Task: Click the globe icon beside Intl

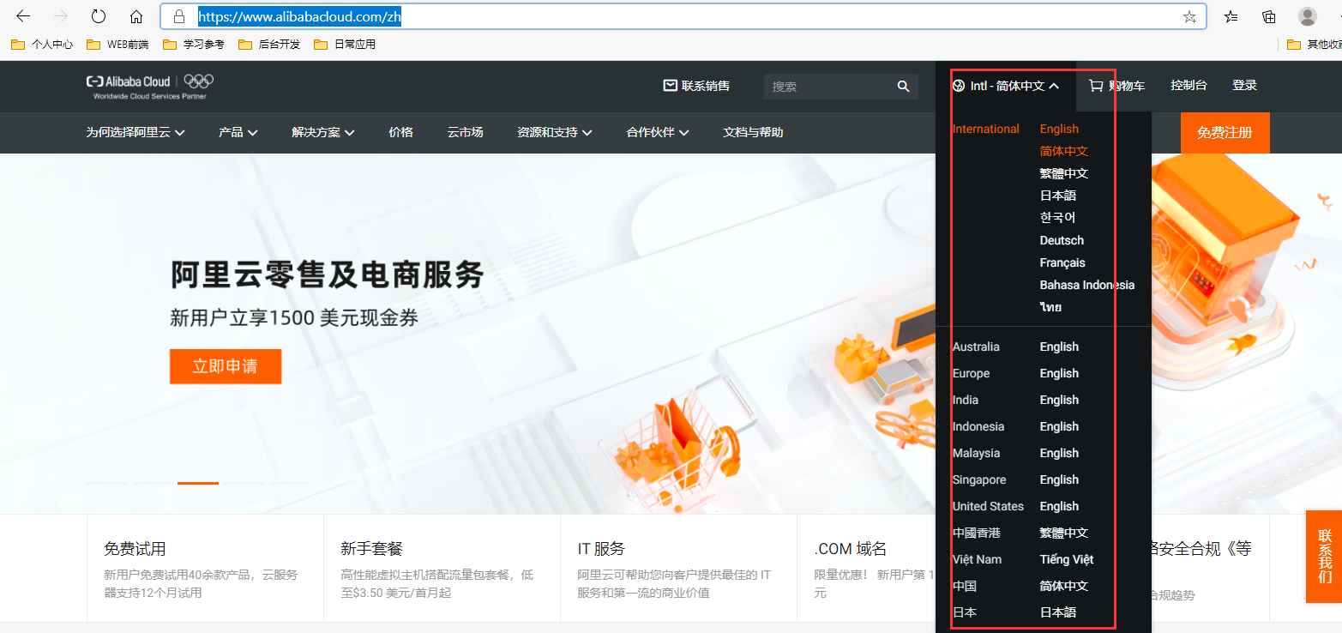Action: click(959, 86)
